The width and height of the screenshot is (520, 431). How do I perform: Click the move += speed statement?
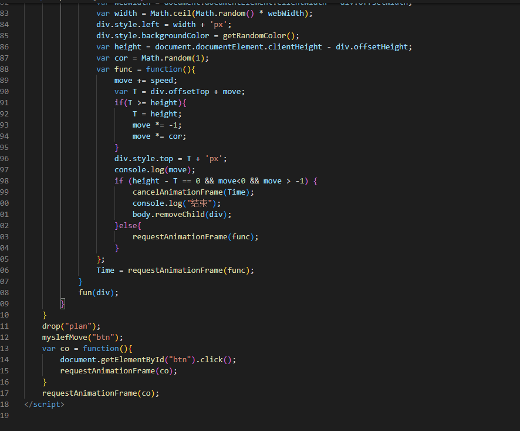click(x=146, y=81)
